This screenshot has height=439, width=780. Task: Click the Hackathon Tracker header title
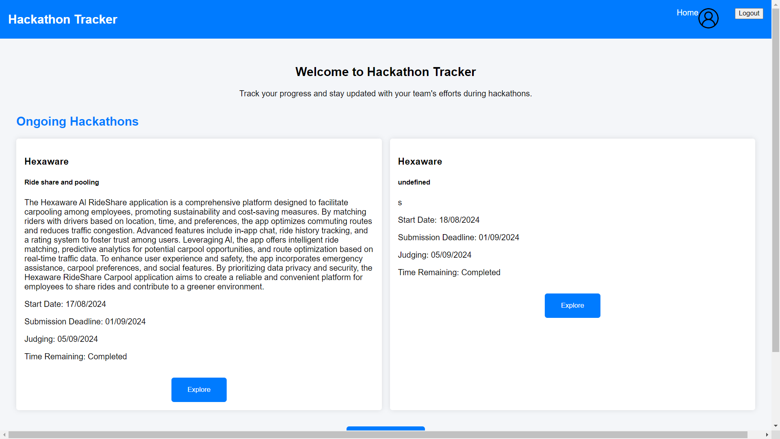coord(63,20)
